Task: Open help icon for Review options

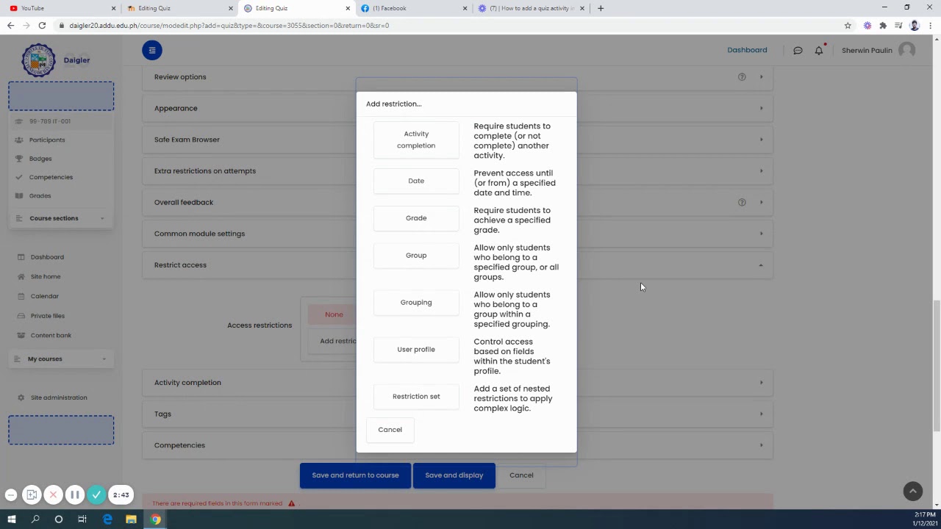Action: pos(742,77)
